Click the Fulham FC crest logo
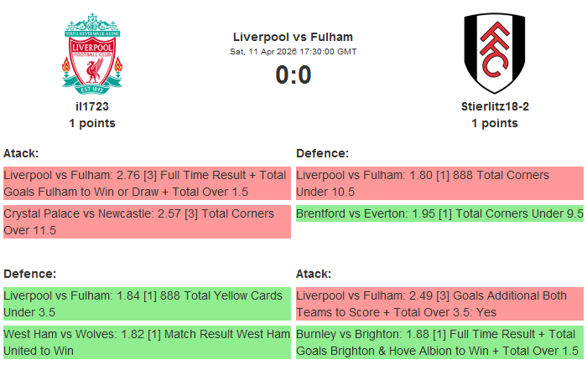Image resolution: width=587 pixels, height=385 pixels. pyautogui.click(x=494, y=53)
